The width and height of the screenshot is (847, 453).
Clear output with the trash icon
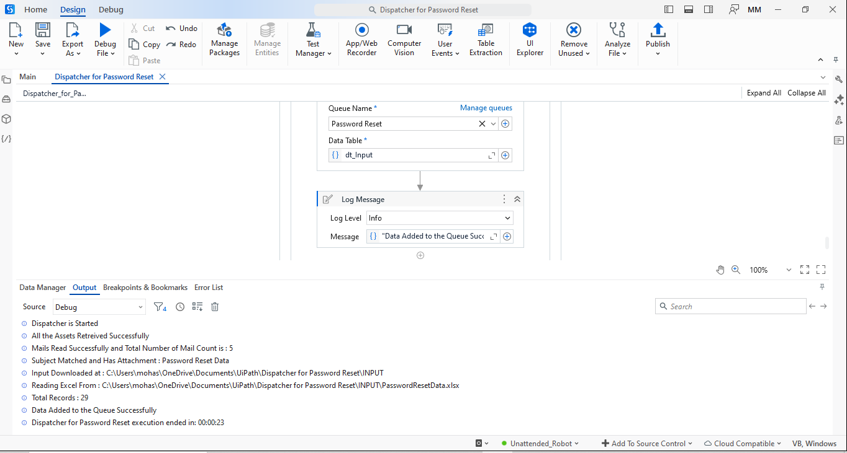click(215, 307)
